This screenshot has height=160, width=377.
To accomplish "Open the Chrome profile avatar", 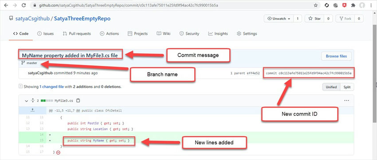I will tap(362, 5).
